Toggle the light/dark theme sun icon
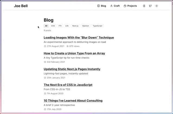Viewport: 173px width, 114px height. tap(156, 6)
